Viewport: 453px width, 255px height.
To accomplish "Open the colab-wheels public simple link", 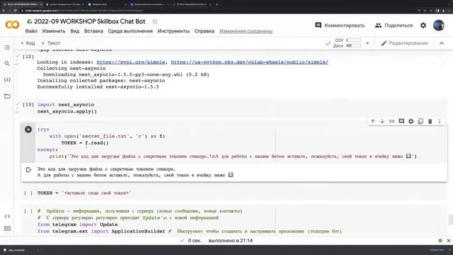I will point(250,62).
